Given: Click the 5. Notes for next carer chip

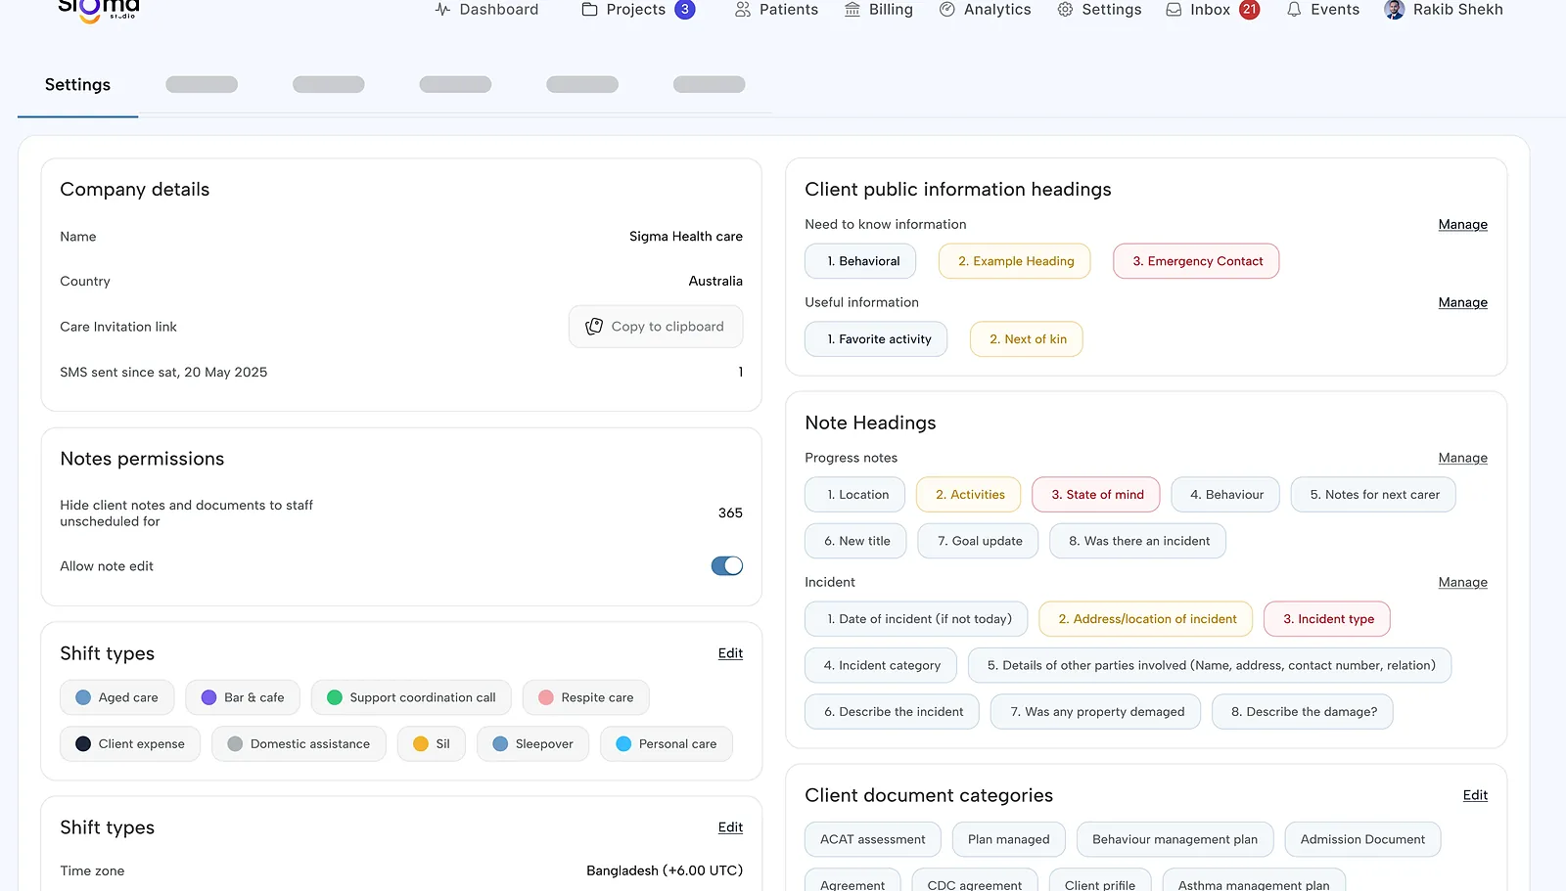Looking at the screenshot, I should click(x=1373, y=495).
